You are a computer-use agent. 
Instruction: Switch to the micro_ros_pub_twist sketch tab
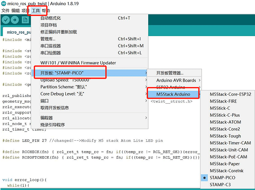coord(17,32)
